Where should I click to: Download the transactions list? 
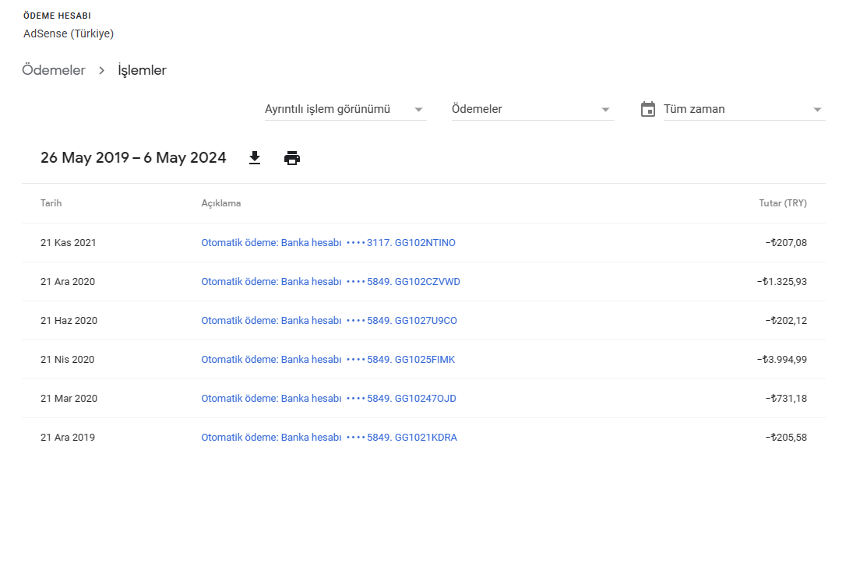point(255,158)
